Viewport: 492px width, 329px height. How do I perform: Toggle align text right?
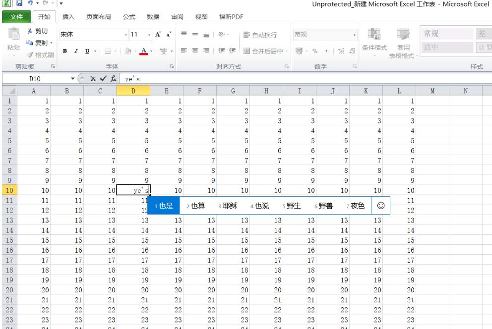point(206,51)
